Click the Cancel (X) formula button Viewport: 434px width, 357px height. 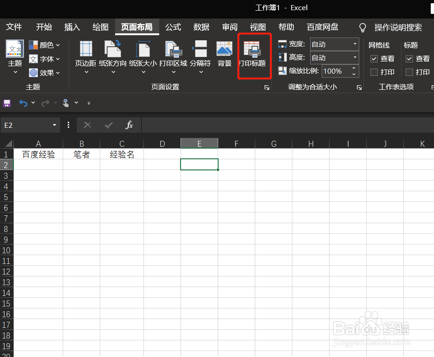point(87,125)
